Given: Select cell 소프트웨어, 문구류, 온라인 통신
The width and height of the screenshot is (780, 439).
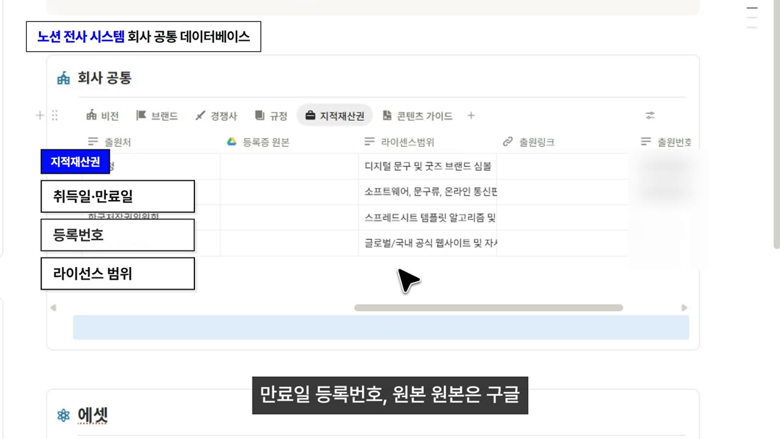Looking at the screenshot, I should (427, 191).
